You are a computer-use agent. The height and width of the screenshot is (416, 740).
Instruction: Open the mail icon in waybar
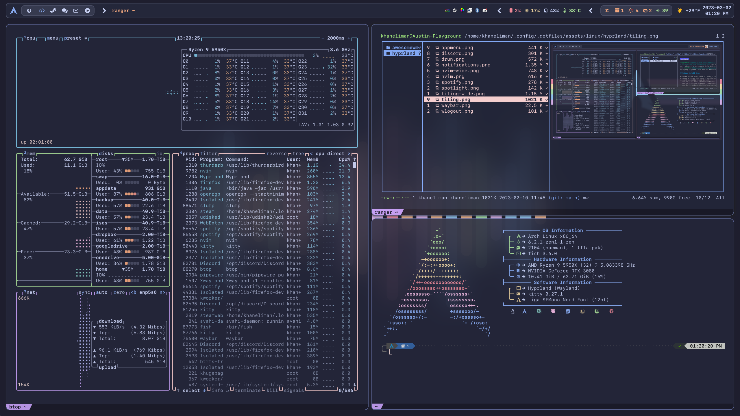pyautogui.click(x=76, y=11)
